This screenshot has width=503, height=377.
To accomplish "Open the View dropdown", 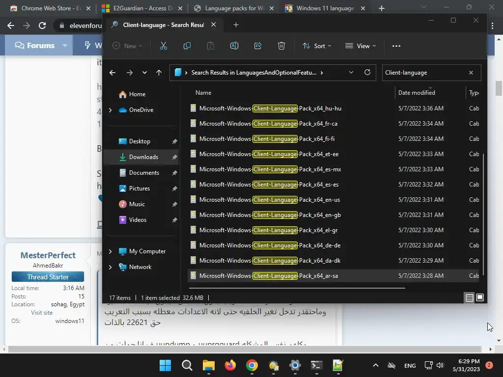I will pyautogui.click(x=360, y=46).
